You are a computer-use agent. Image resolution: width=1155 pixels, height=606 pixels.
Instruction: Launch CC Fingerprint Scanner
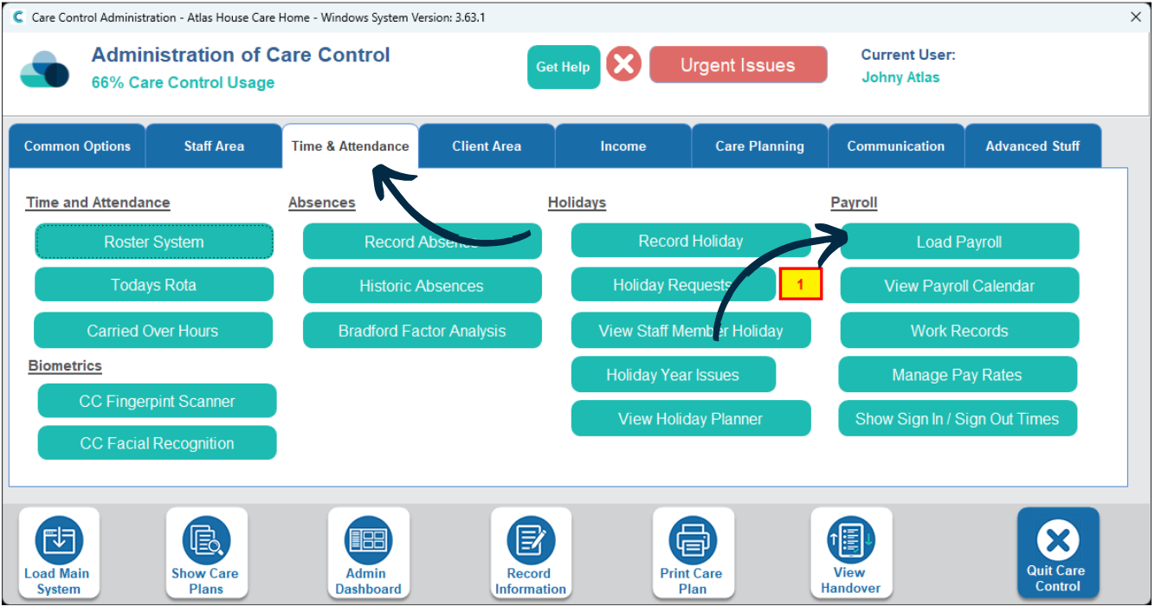[157, 401]
